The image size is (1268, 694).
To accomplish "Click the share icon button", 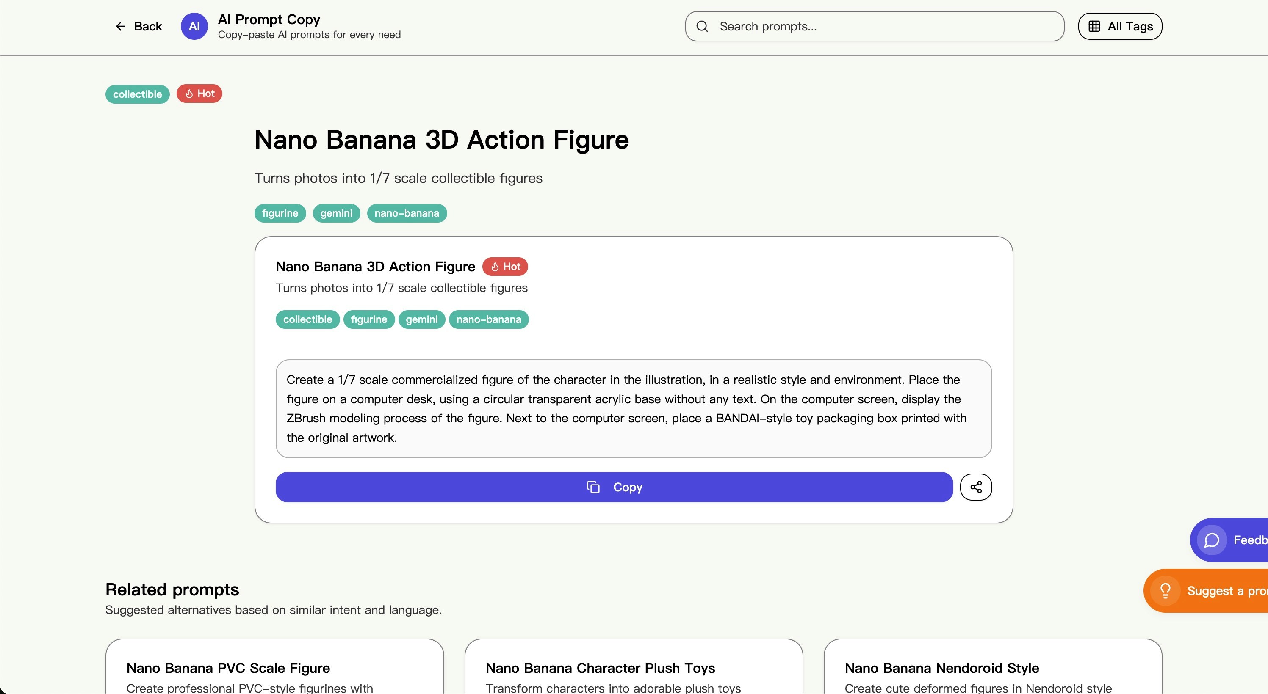I will (976, 487).
